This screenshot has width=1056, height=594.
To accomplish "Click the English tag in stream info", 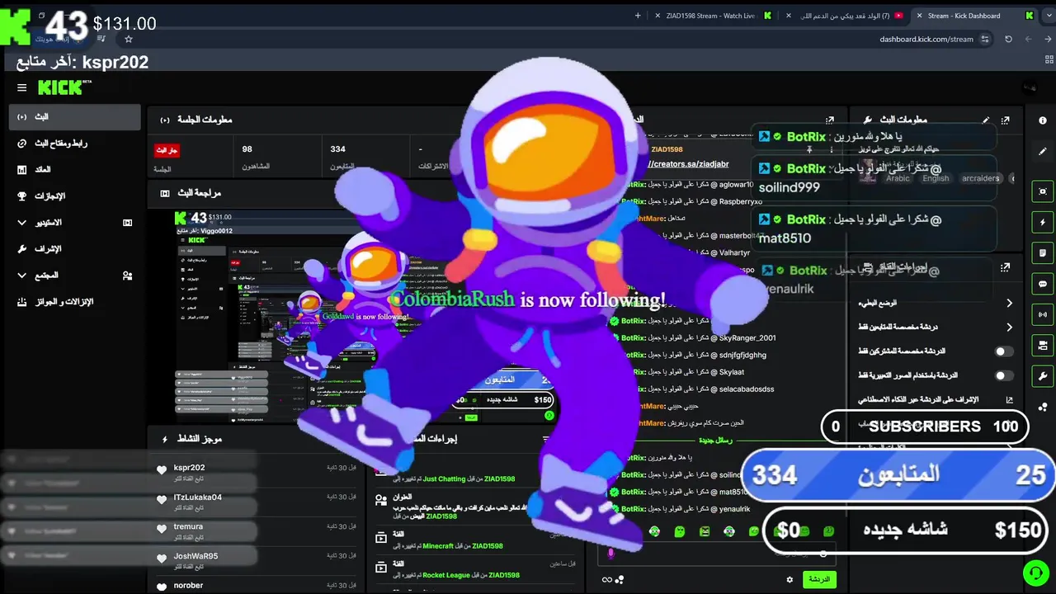I will point(936,178).
